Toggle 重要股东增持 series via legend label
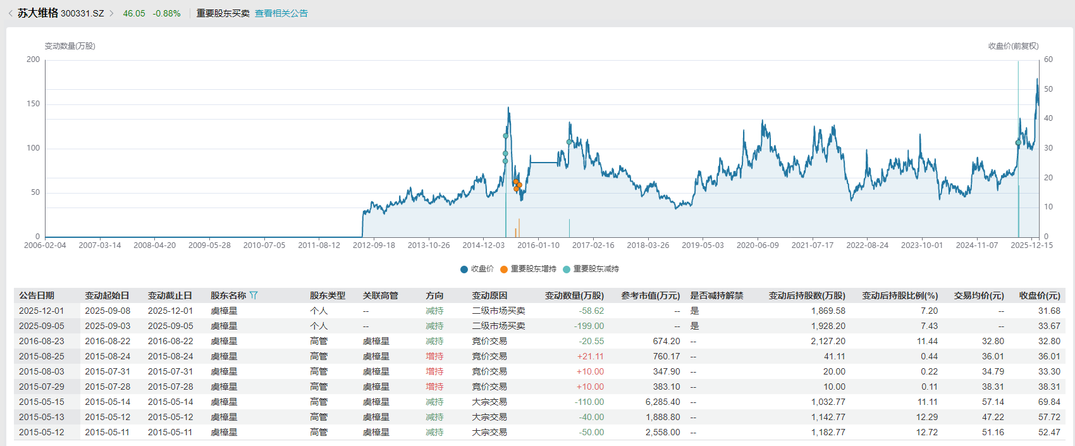 (x=533, y=269)
